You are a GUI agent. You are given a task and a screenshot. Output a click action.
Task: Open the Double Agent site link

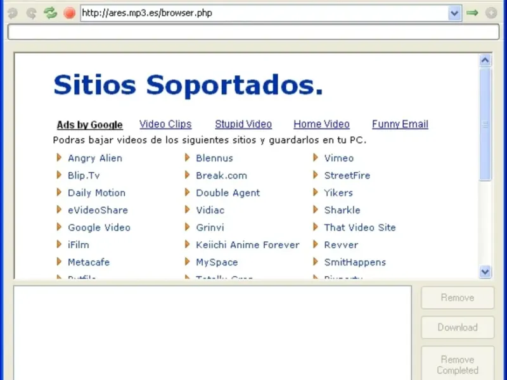[x=228, y=193]
